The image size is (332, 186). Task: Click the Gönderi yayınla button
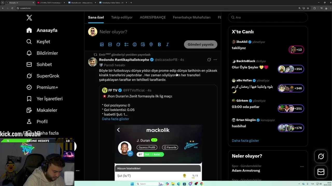point(200,44)
